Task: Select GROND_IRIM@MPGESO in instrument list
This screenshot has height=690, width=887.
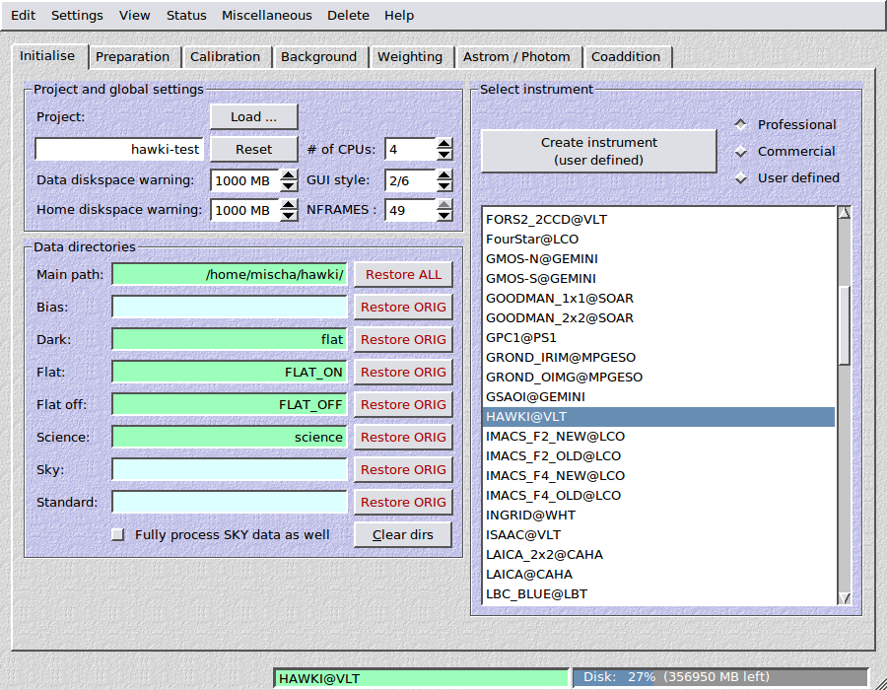Action: [x=658, y=358]
